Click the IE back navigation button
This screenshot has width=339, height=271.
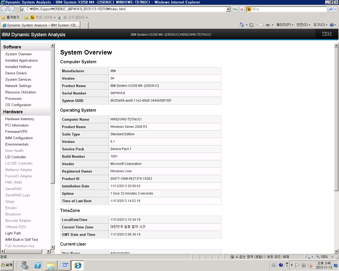4,9
